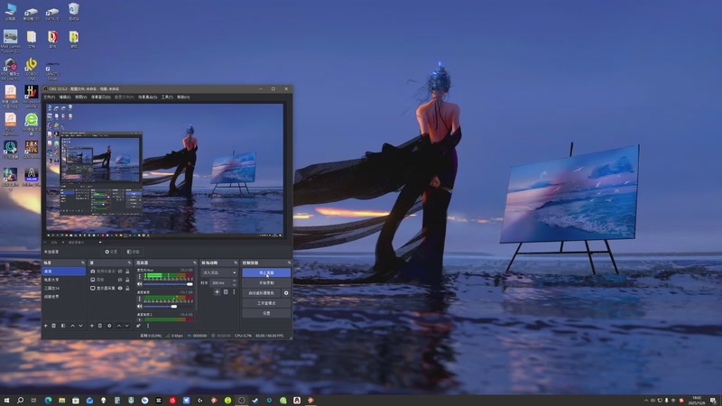Mute the Mic/Aux mixer channel
Viewport: 722px width, 406px height.
tap(140, 284)
